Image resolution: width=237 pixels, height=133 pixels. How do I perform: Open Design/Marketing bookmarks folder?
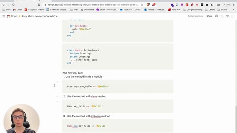pos(193,10)
